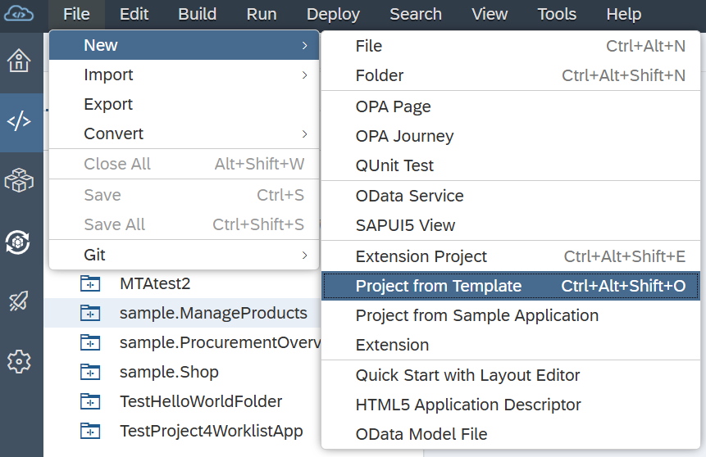Click the TestHelloWorldFolder folder icon

click(x=90, y=401)
